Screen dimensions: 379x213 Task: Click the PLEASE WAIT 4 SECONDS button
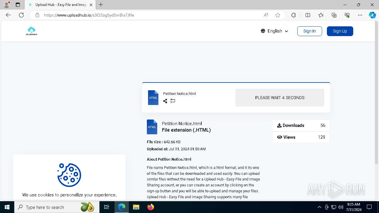point(280,98)
